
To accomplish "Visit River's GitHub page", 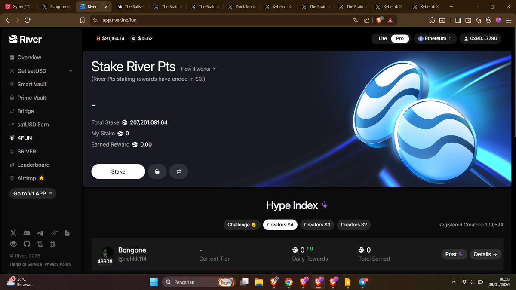I will (27, 244).
